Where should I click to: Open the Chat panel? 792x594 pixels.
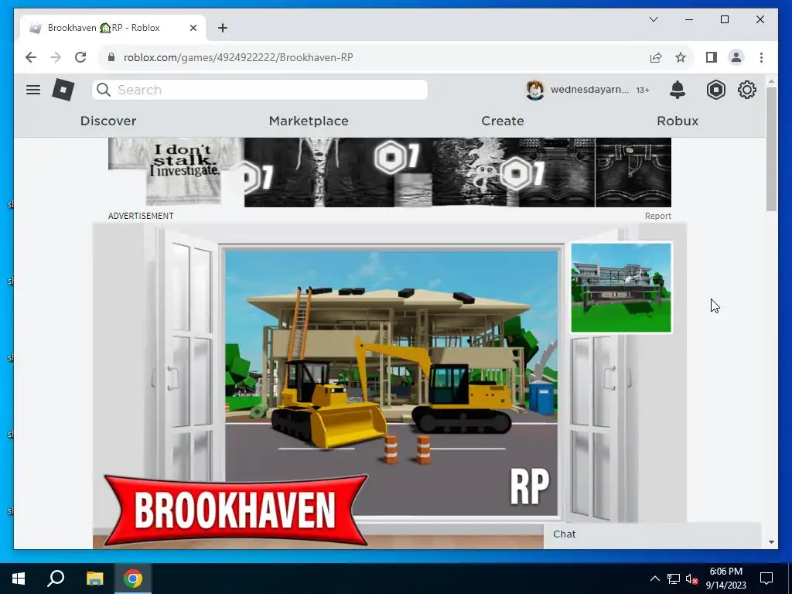point(651,534)
